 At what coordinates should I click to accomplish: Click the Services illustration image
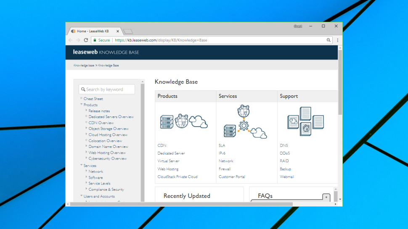[x=245, y=122]
